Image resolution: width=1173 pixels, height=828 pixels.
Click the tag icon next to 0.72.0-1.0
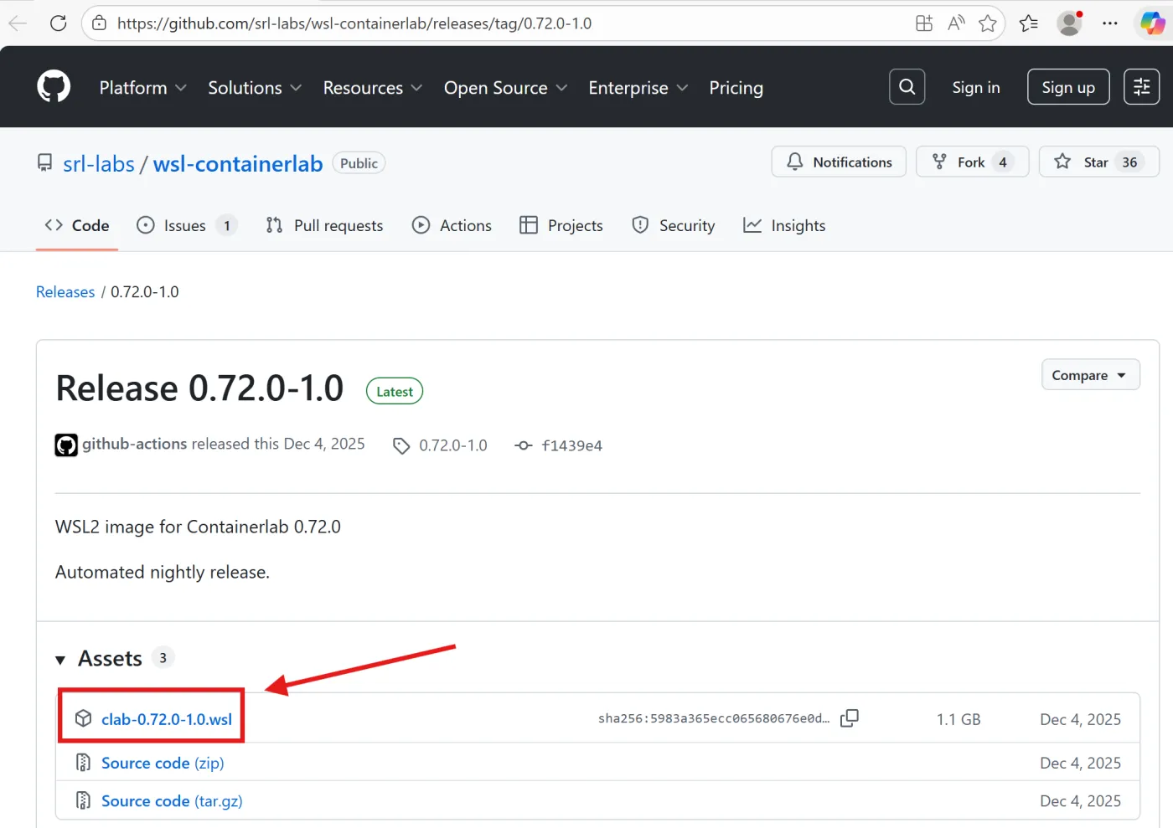tap(401, 445)
